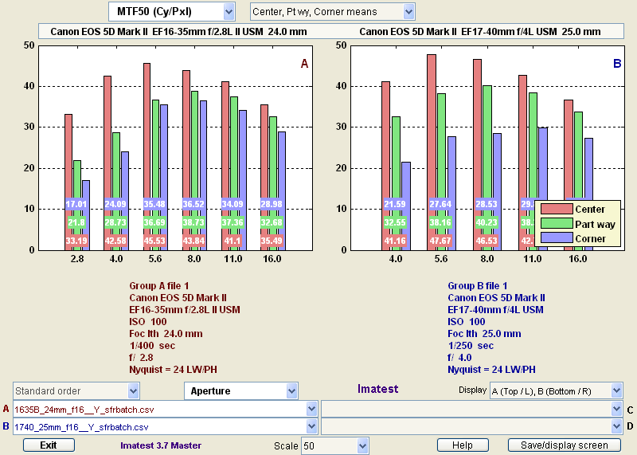Image resolution: width=637 pixels, height=455 pixels.
Task: Click value 36.69 in chart A
Action: pyautogui.click(x=154, y=222)
